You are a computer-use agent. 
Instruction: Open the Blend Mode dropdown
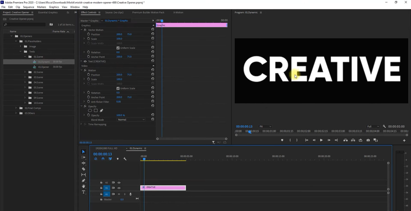[131, 120]
